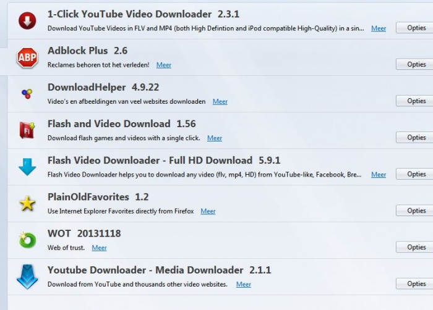Image resolution: width=433 pixels, height=310 pixels.
Task: Click the WOT green circle icon
Action: (27, 240)
